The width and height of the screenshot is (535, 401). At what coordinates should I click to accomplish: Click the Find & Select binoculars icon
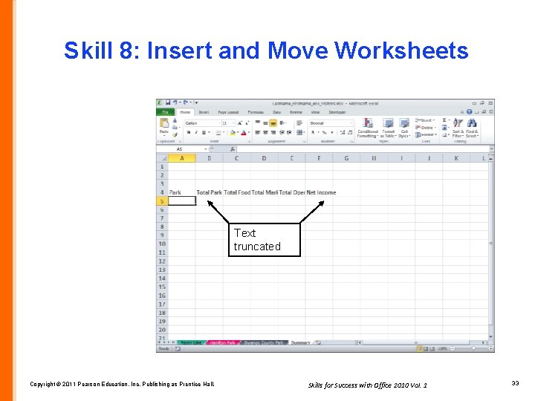472,123
